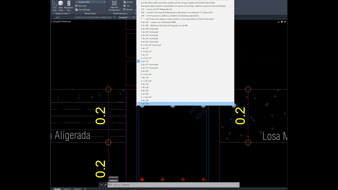Select the Model tab

(x=57, y=189)
